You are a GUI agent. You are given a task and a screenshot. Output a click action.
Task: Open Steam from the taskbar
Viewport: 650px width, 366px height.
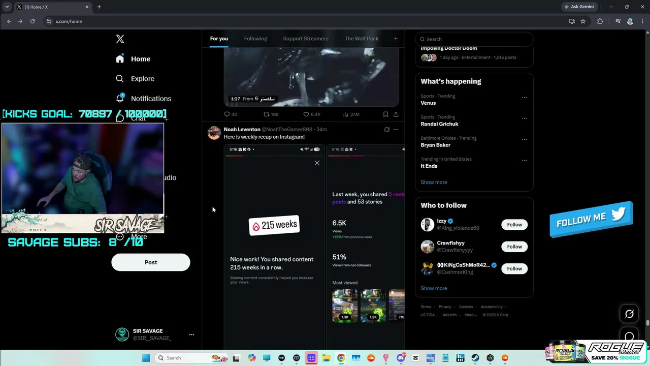(x=475, y=358)
